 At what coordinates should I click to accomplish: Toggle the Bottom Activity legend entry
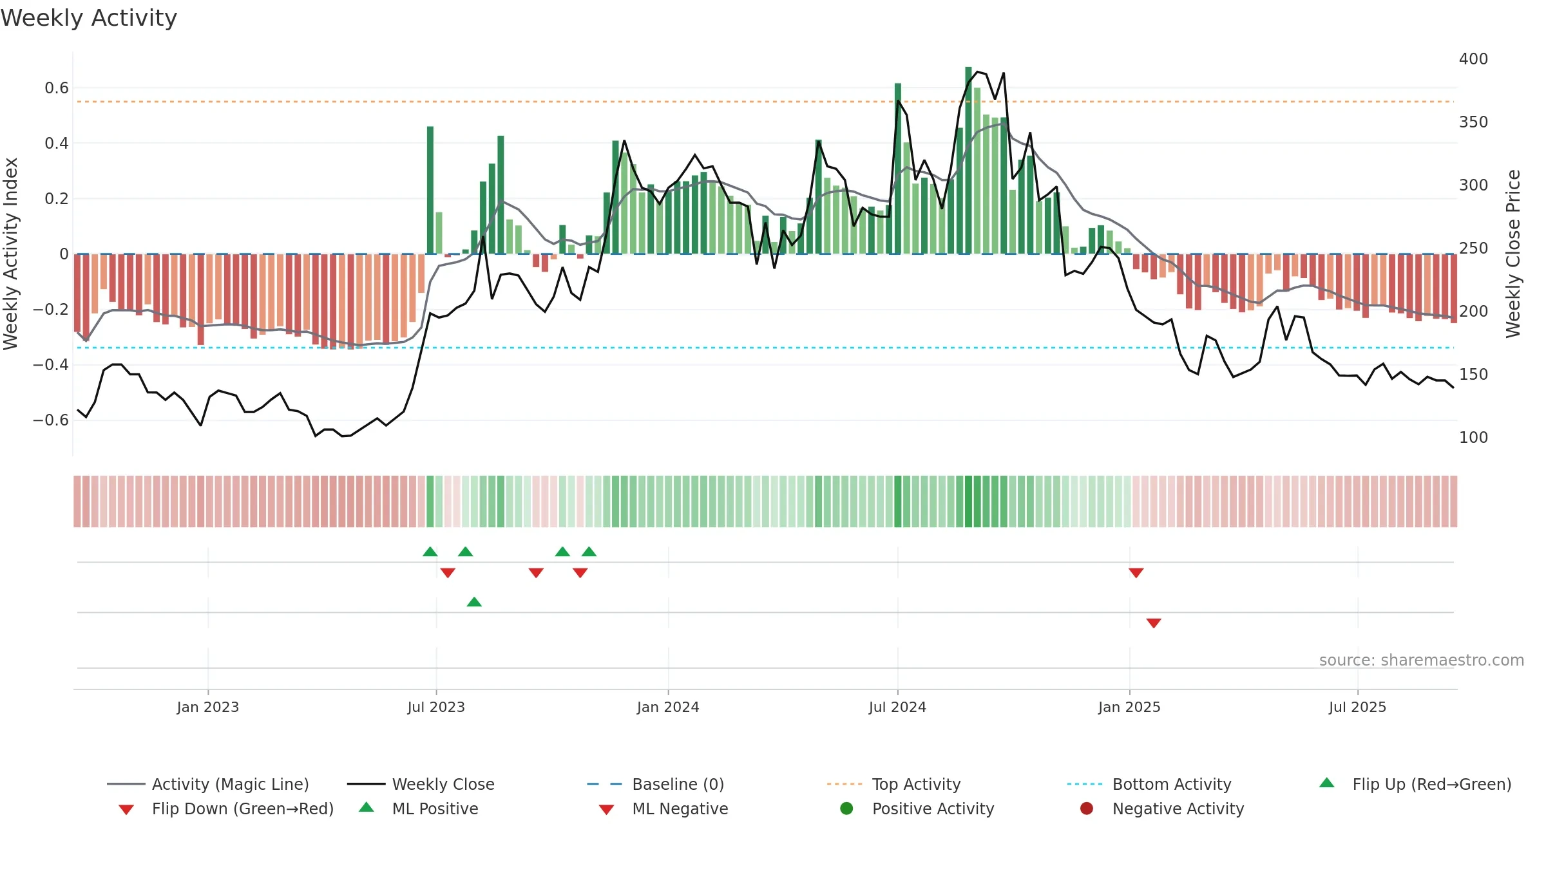[x=1149, y=784]
